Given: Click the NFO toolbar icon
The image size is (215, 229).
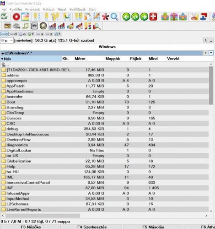Looking at the screenshot, I should pos(34,26).
